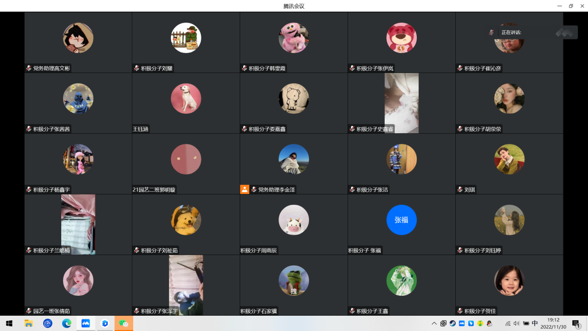Image resolution: width=588 pixels, height=331 pixels.
Task: Select the 王钰涵 participant tile
Action: coord(186,103)
